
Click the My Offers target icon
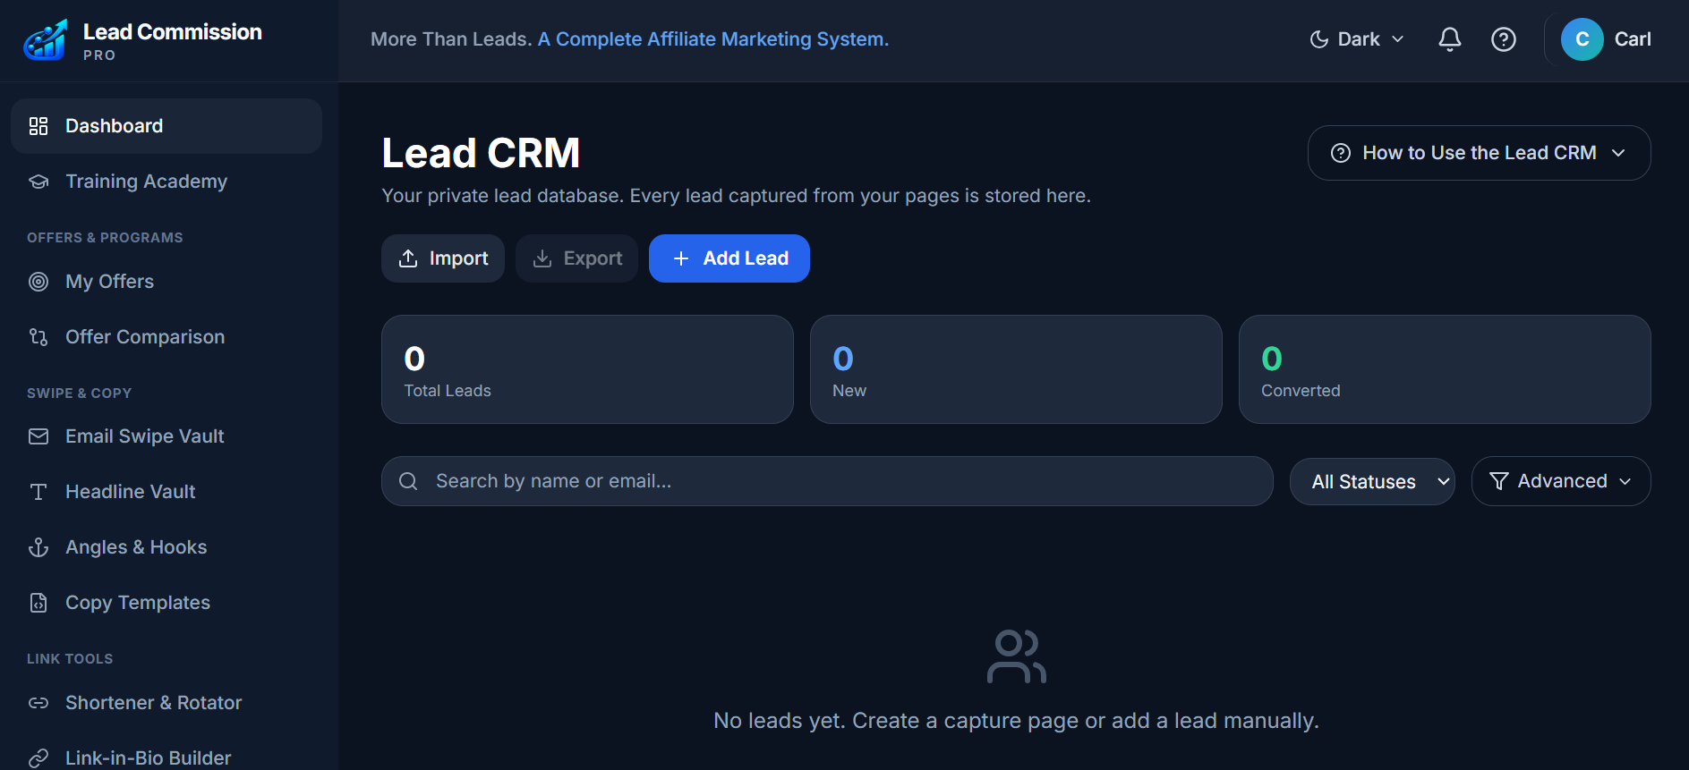(38, 282)
